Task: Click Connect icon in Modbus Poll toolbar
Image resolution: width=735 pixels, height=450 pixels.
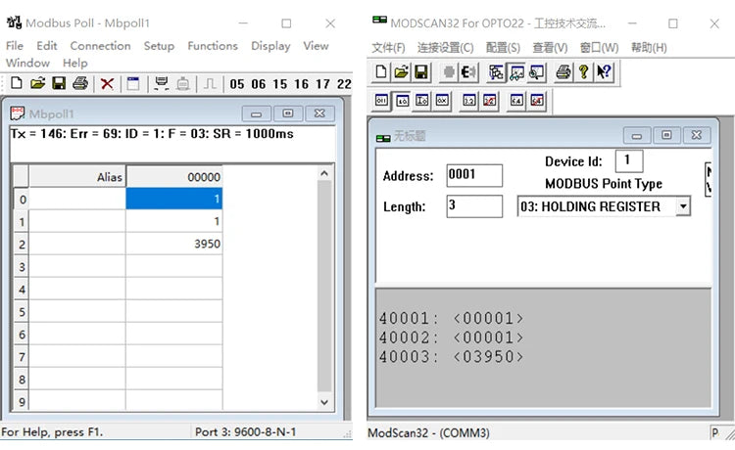Action: tap(162, 84)
